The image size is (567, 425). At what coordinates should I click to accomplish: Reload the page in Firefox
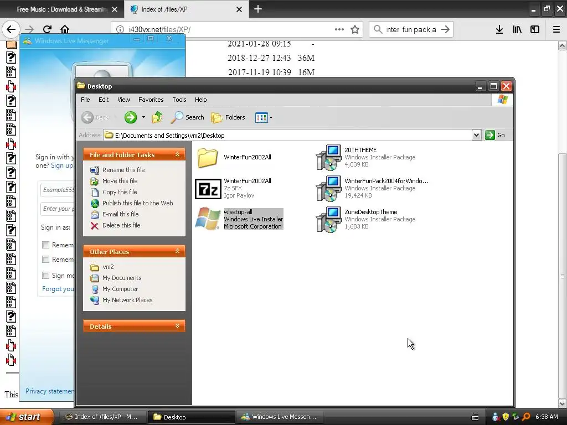pyautogui.click(x=47, y=29)
